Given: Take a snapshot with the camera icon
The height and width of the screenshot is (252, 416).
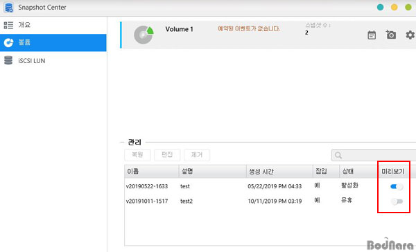Looking at the screenshot, I should 391,35.
